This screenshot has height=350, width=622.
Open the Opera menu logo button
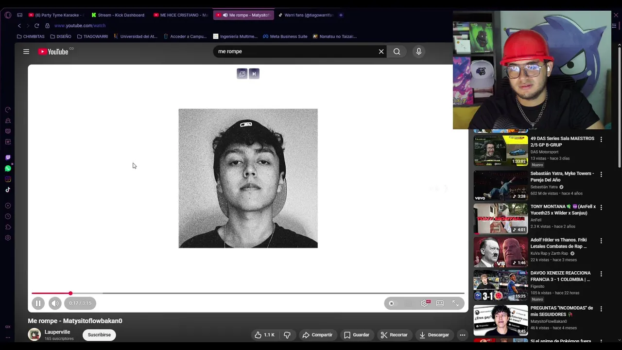tap(8, 15)
